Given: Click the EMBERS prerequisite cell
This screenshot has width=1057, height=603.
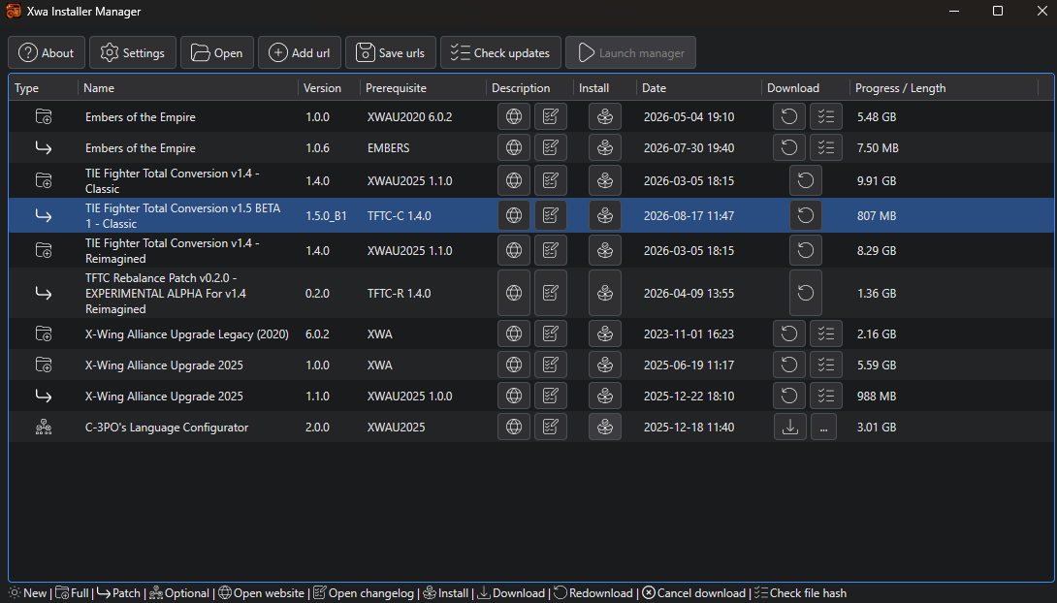Looking at the screenshot, I should click(388, 147).
